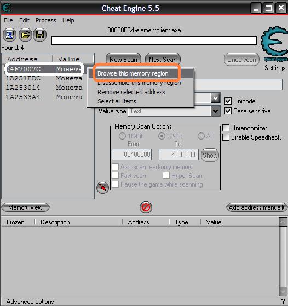
Task: Toggle the Case sensitive checkbox
Action: point(228,111)
